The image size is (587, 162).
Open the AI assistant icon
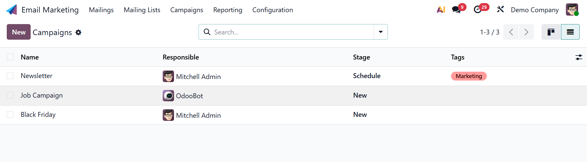[x=441, y=10]
